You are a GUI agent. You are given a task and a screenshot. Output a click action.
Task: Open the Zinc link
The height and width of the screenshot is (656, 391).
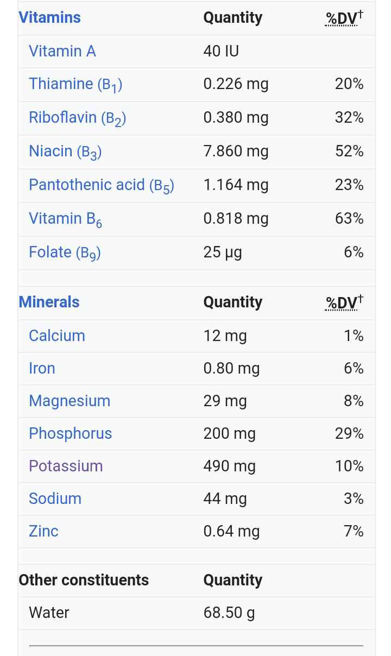(43, 531)
